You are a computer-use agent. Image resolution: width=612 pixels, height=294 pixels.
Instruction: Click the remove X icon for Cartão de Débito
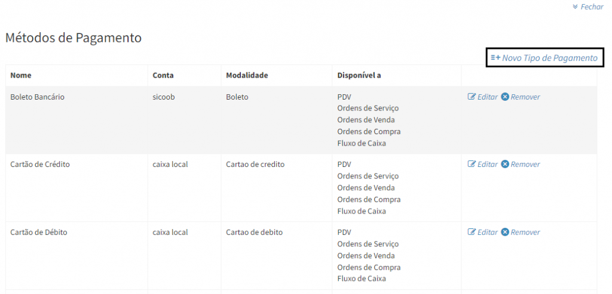coord(505,233)
